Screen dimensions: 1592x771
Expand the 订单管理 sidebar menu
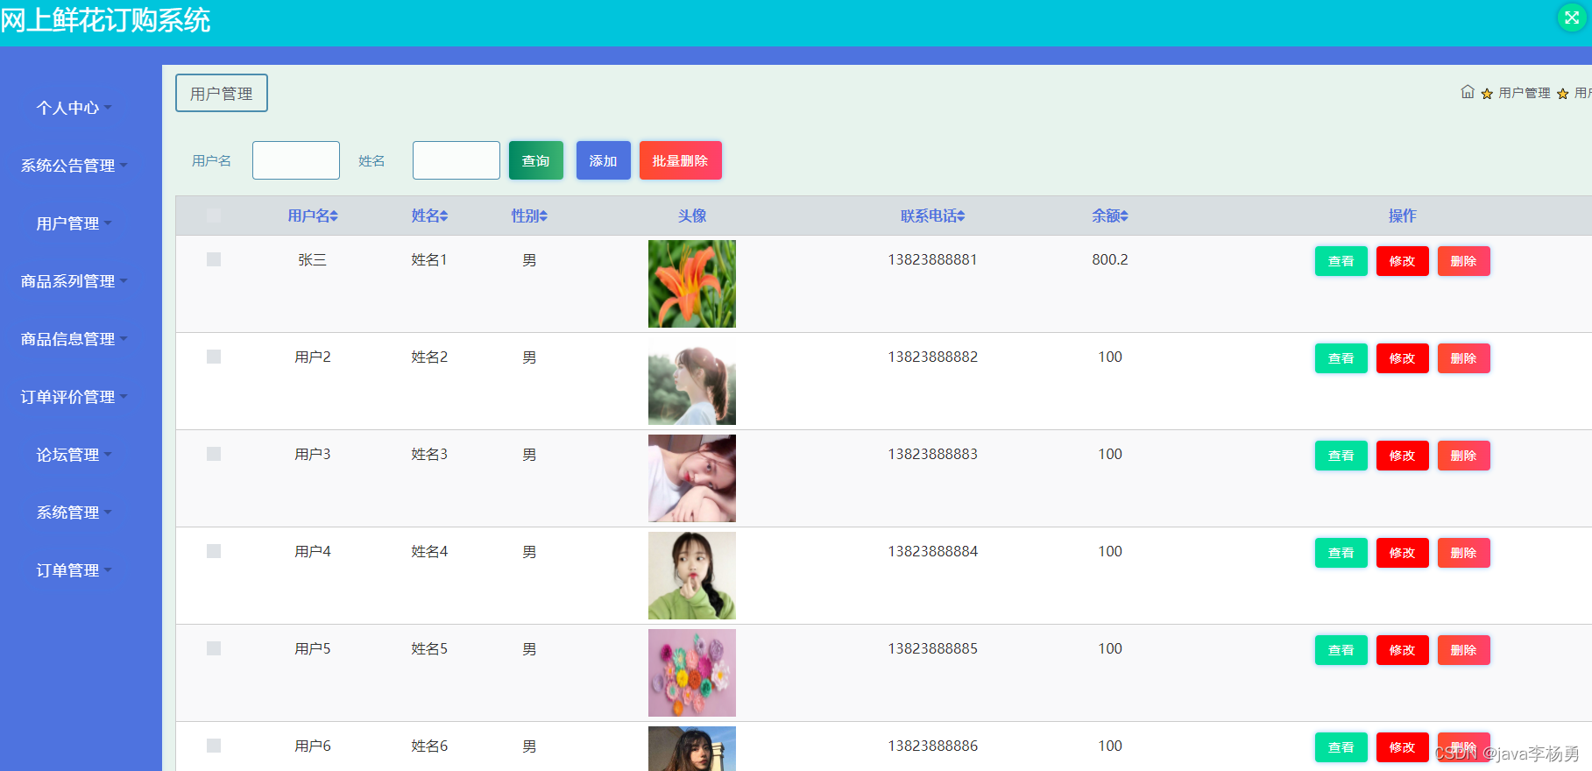click(x=74, y=570)
